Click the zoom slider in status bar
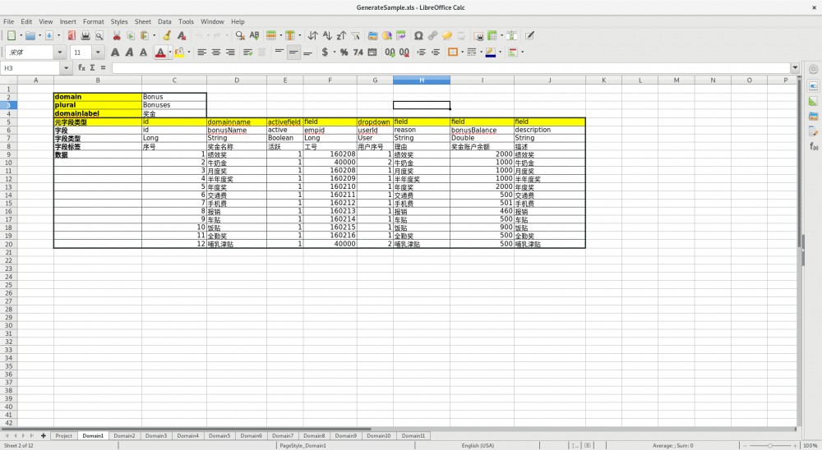The width and height of the screenshot is (822, 450). coord(769,445)
